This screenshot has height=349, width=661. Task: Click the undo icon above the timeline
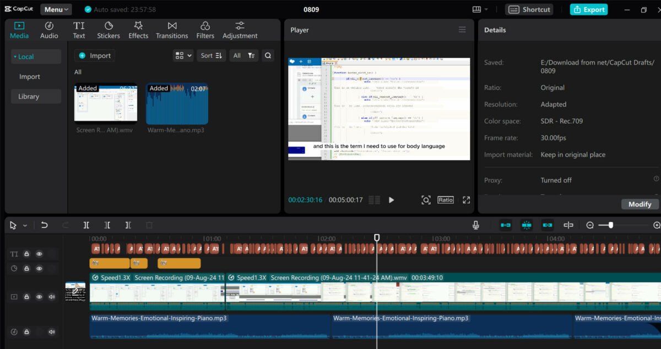click(x=44, y=225)
